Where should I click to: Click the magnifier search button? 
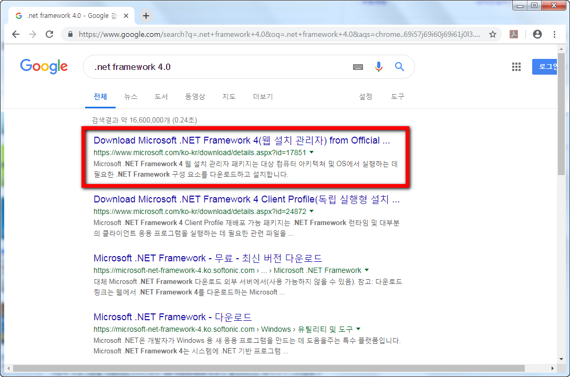point(399,67)
